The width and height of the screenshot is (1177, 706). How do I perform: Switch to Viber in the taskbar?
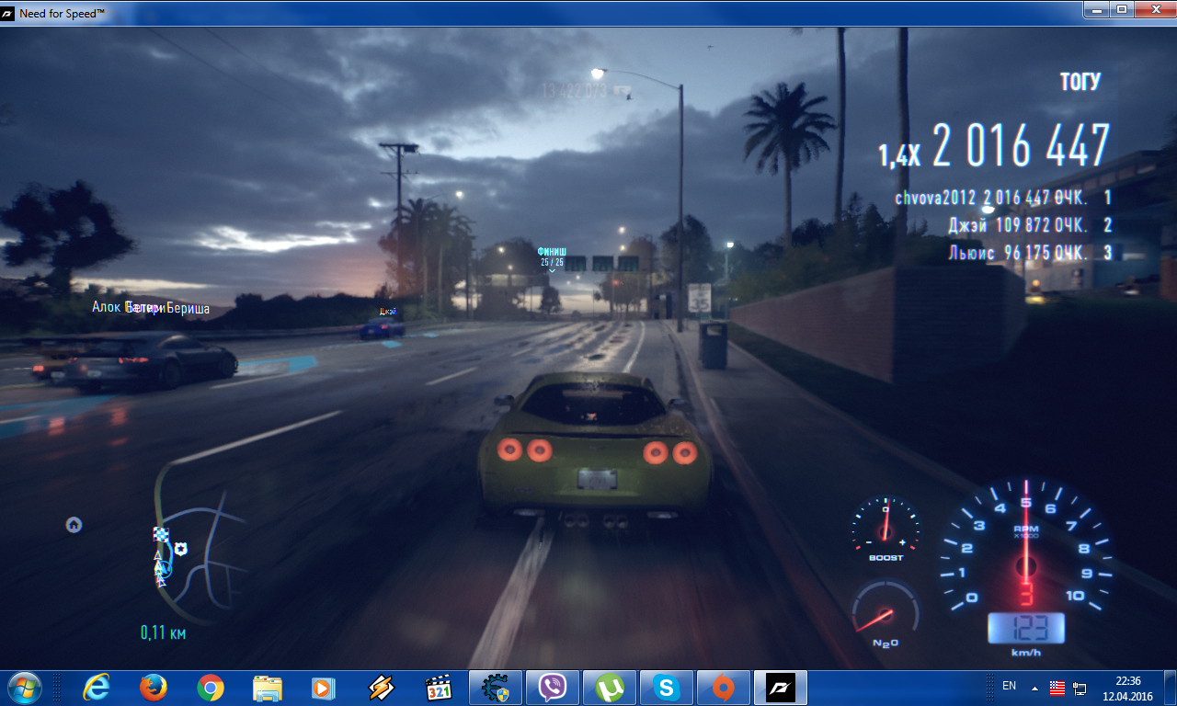click(x=553, y=687)
